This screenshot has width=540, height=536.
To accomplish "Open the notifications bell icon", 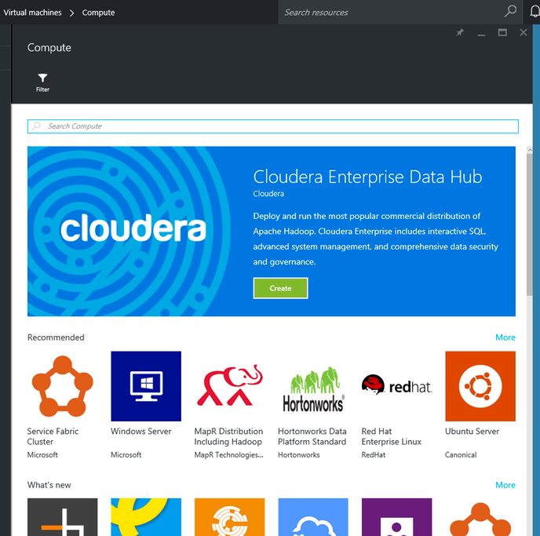I will 535,12.
